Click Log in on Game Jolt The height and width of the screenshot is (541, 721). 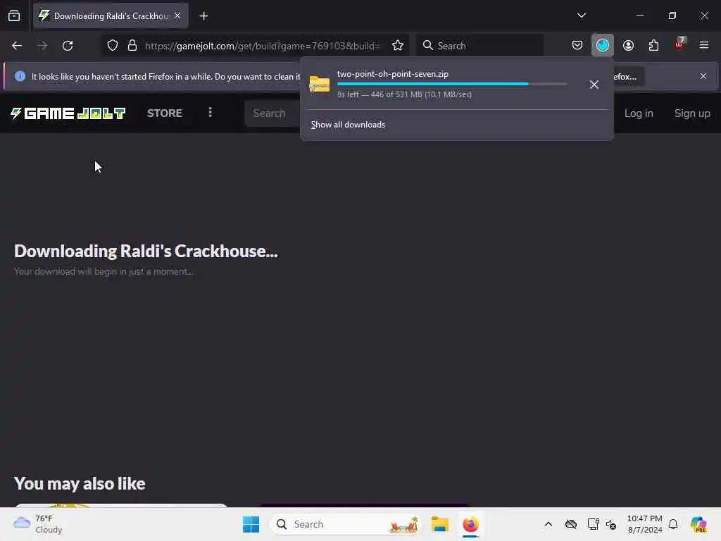click(x=638, y=113)
